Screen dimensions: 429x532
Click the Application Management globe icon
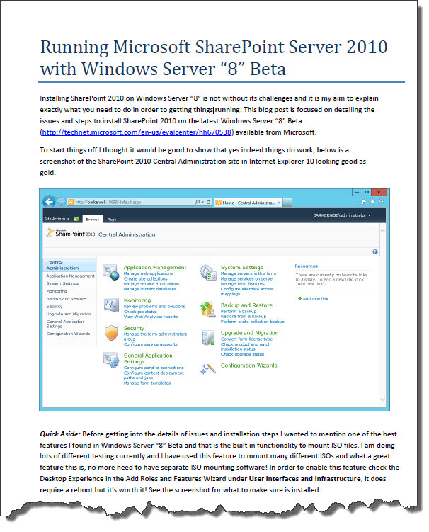111,273
